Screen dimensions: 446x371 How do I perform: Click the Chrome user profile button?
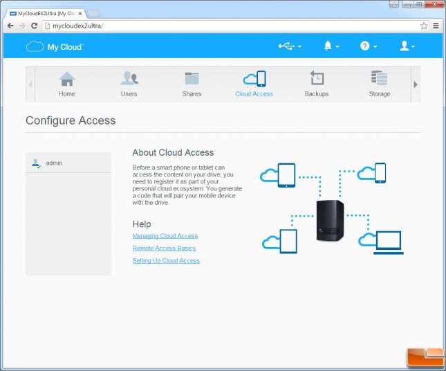point(394,4)
